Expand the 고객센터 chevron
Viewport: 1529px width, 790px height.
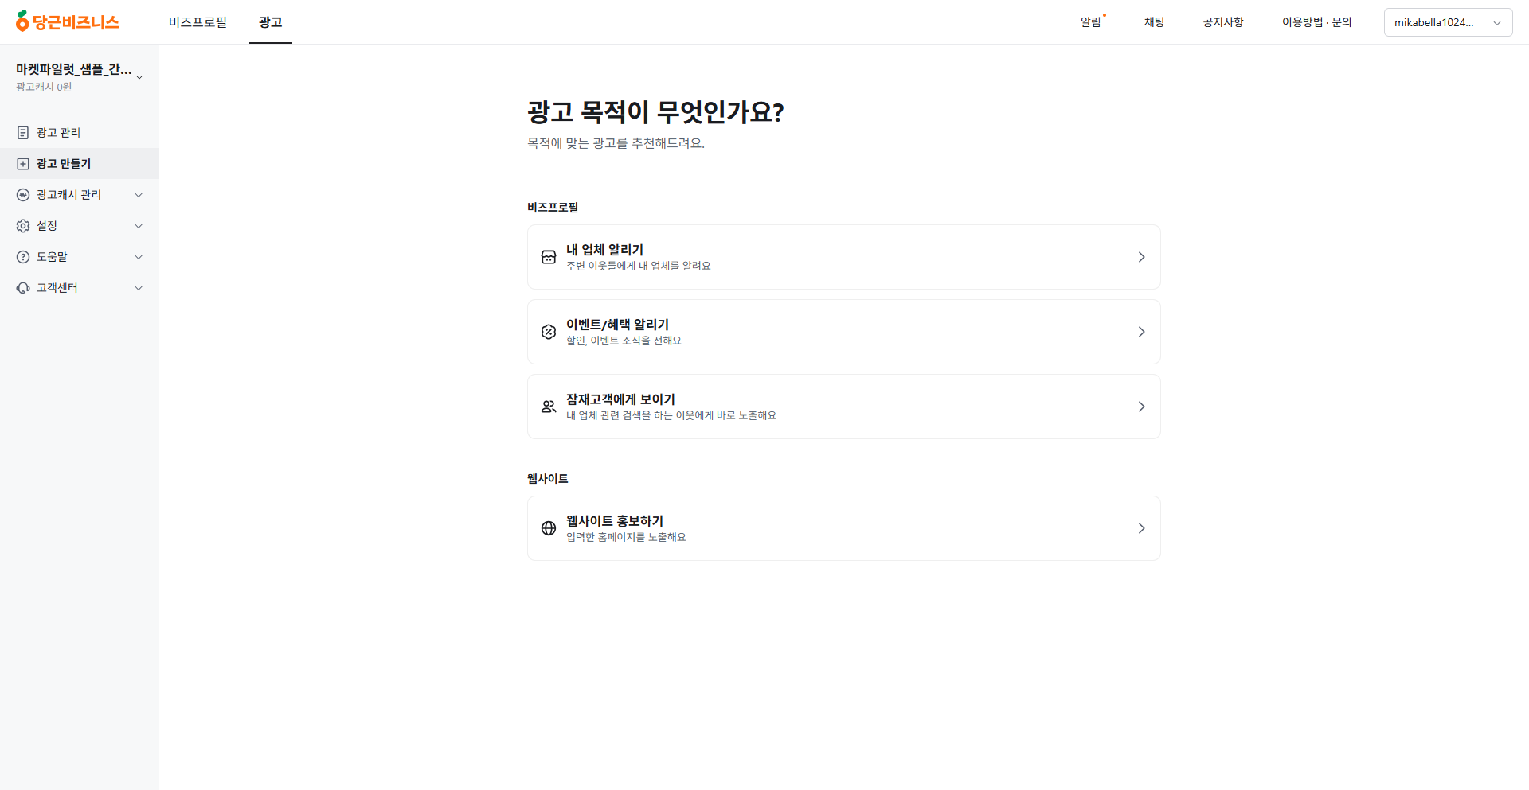coord(139,288)
